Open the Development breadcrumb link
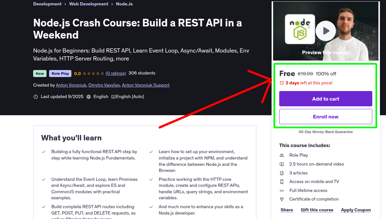Image resolution: width=386 pixels, height=219 pixels. [47, 4]
